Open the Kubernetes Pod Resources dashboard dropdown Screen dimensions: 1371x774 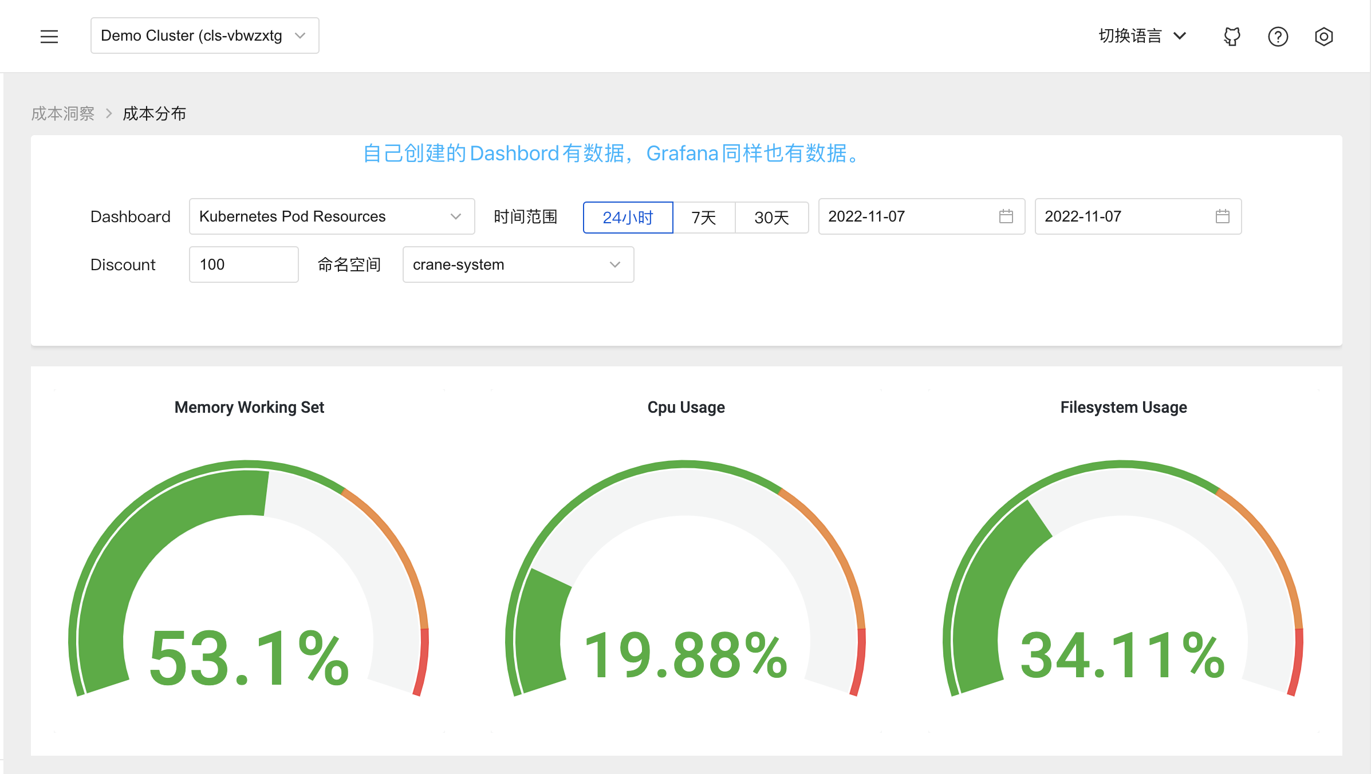pos(332,216)
